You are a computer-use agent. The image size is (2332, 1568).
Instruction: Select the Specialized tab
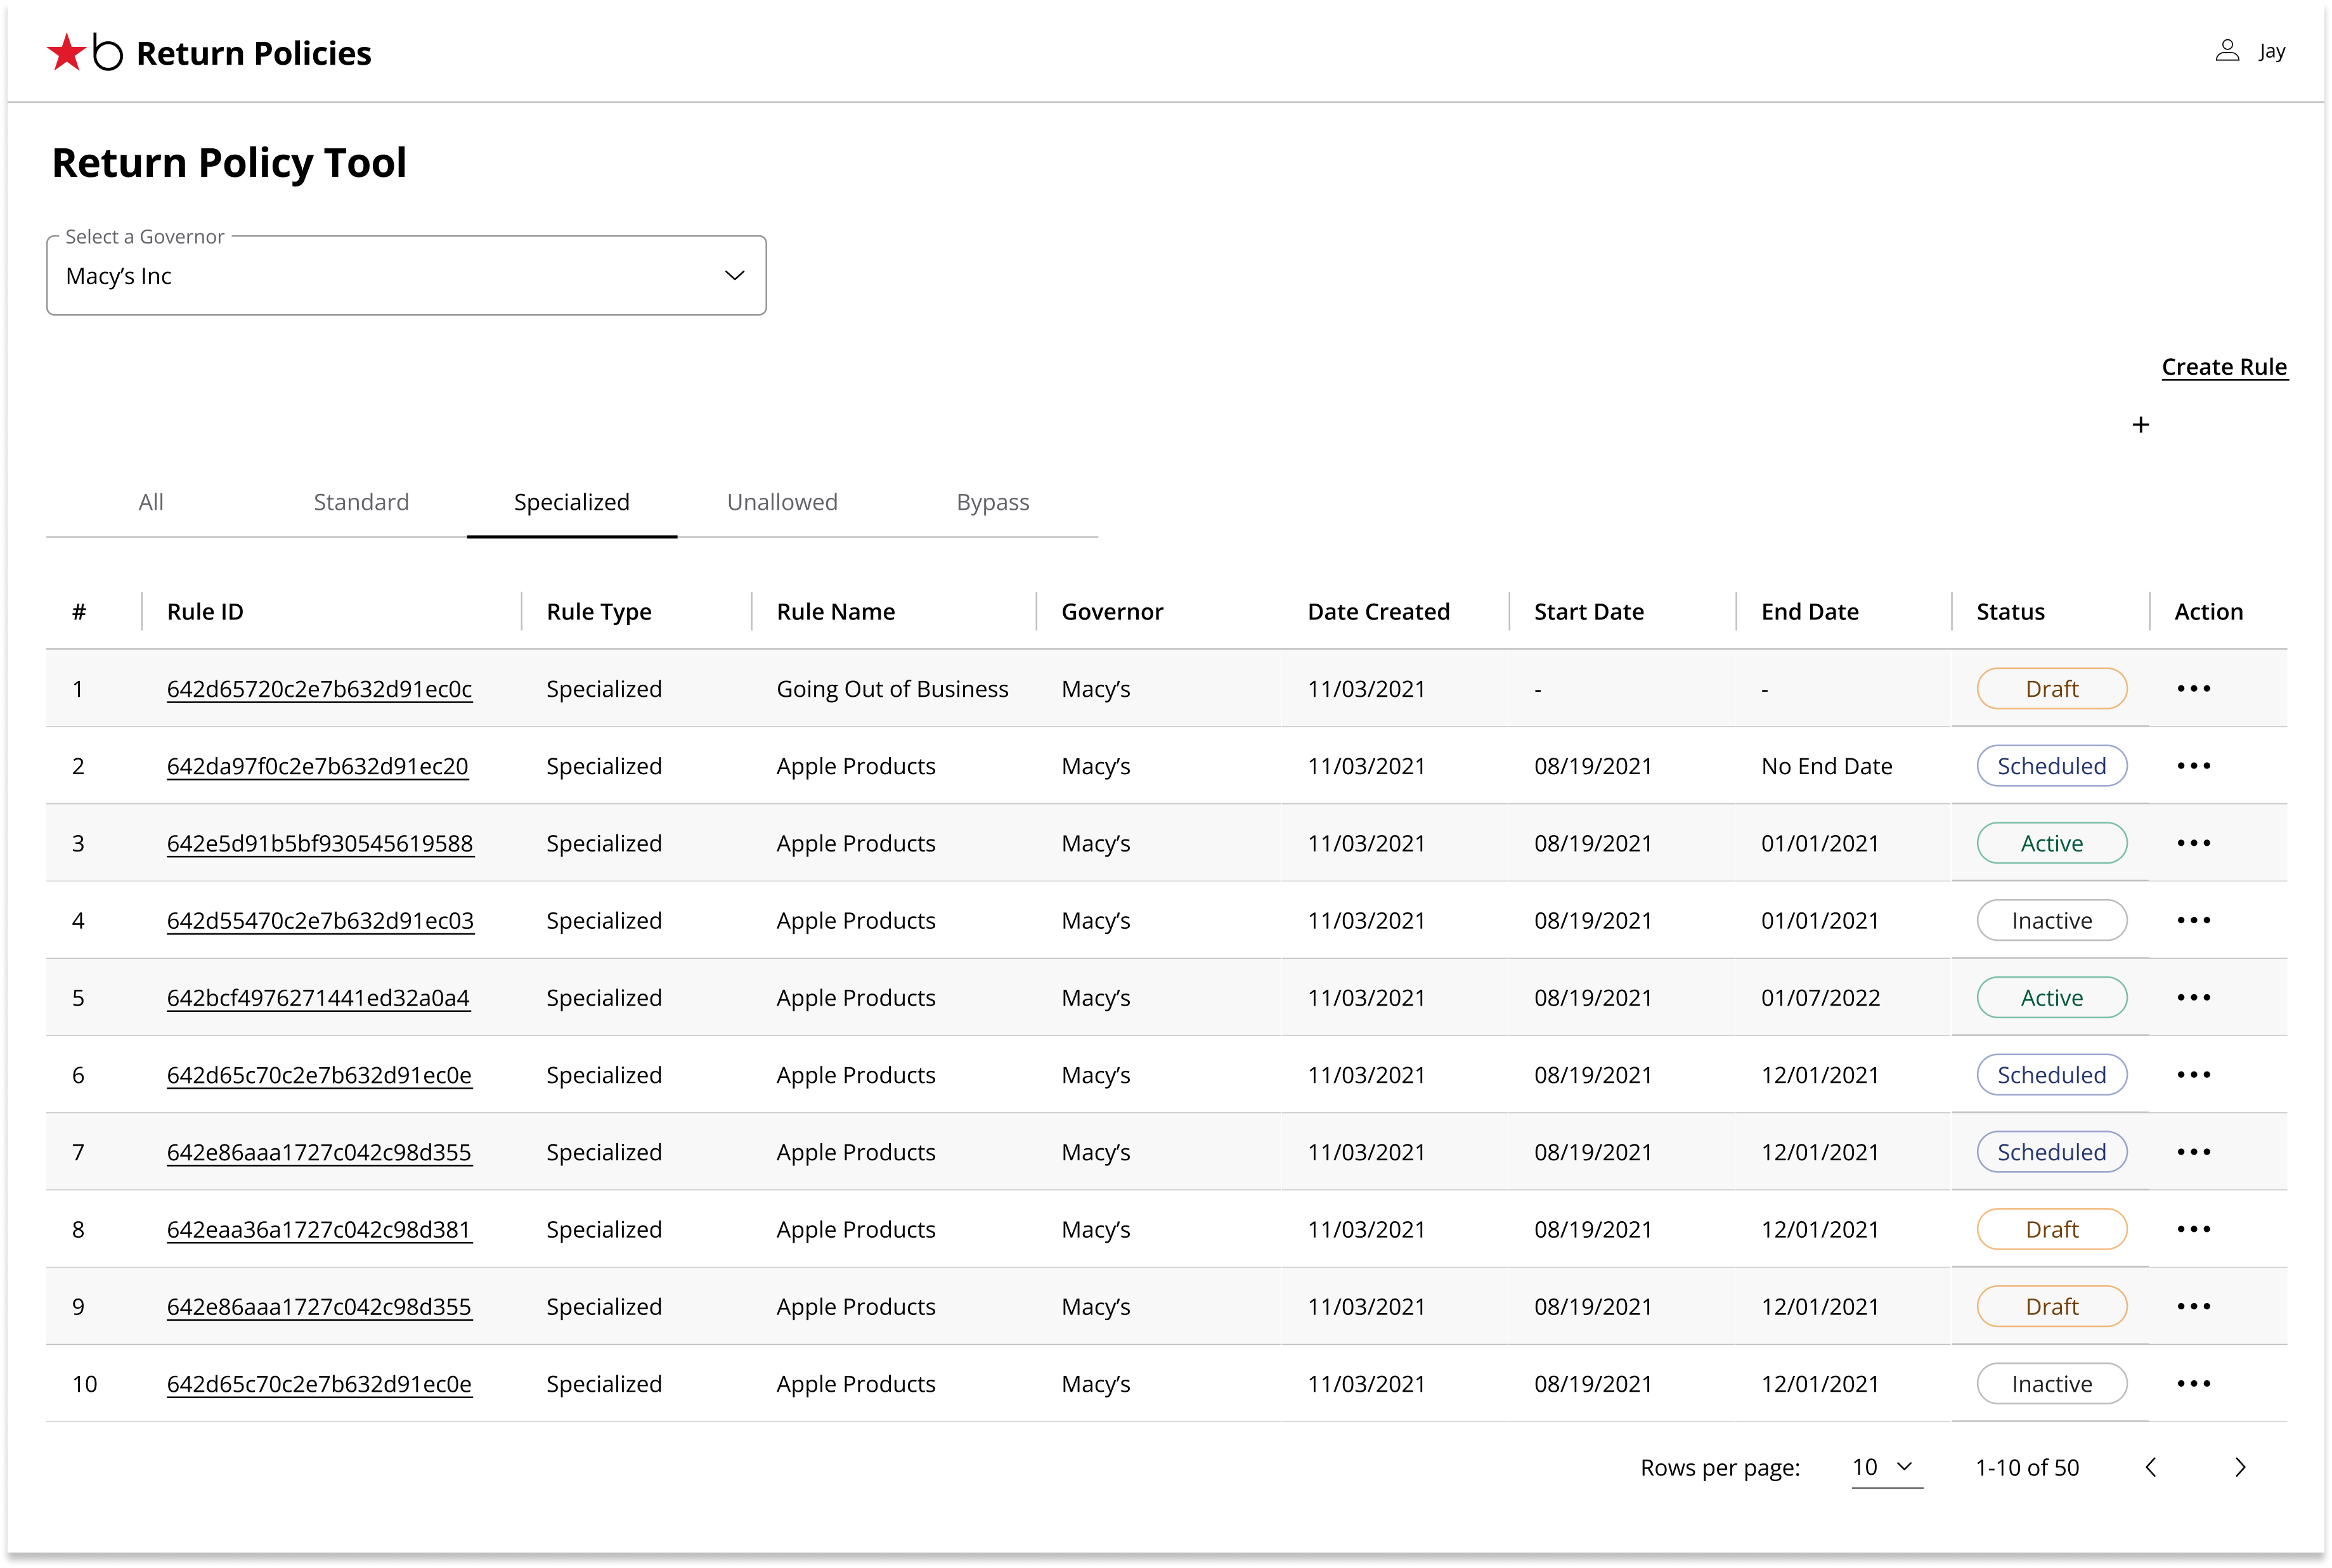point(572,502)
